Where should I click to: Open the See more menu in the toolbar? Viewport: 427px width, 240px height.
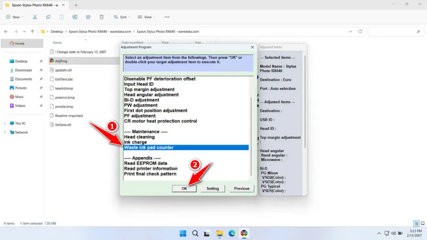(x=167, y=17)
